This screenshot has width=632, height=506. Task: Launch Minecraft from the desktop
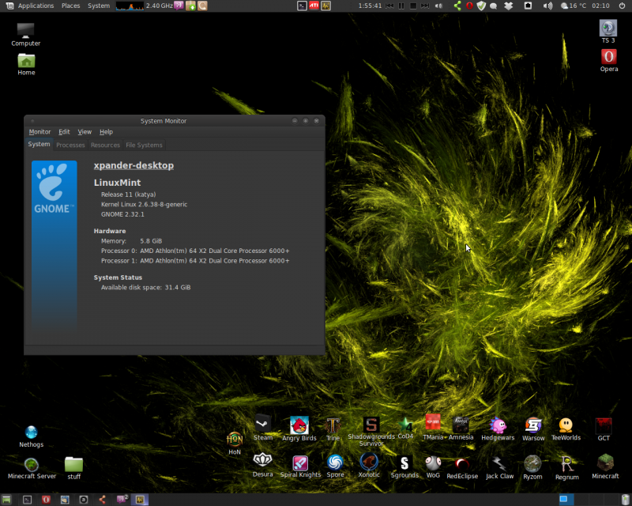coord(605,467)
